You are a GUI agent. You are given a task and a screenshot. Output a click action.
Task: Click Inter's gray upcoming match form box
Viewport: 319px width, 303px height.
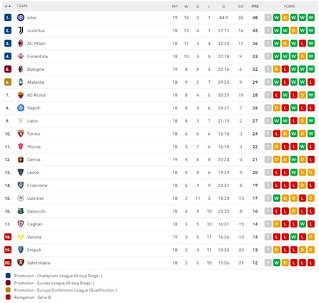(268, 18)
